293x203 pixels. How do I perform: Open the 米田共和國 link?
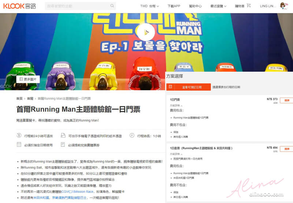tap(41, 198)
